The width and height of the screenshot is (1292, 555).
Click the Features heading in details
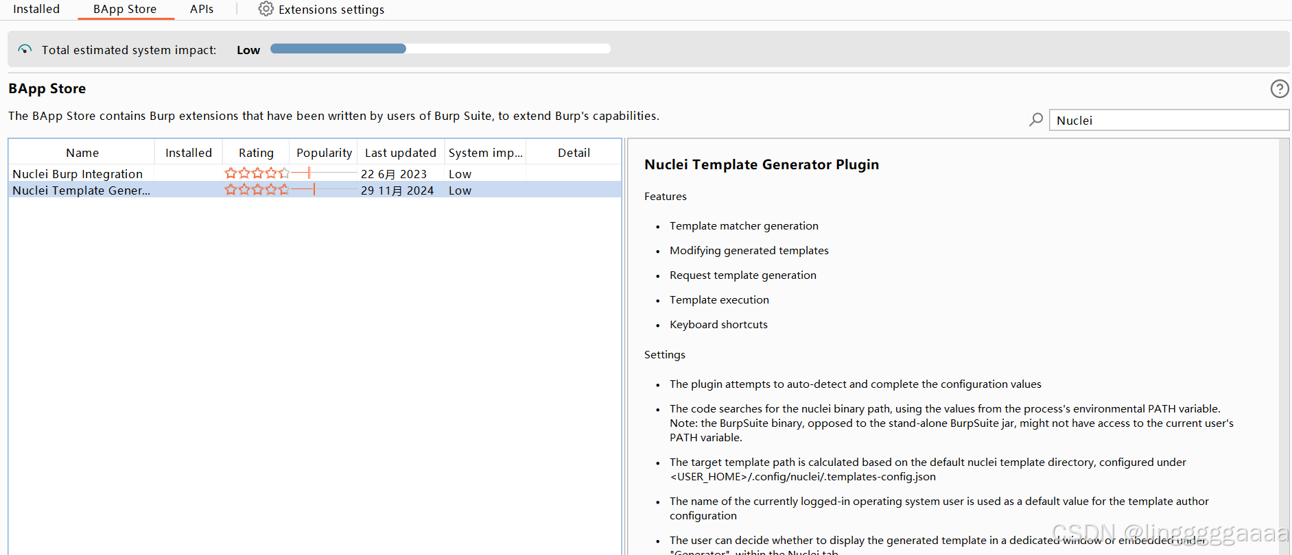tap(666, 196)
